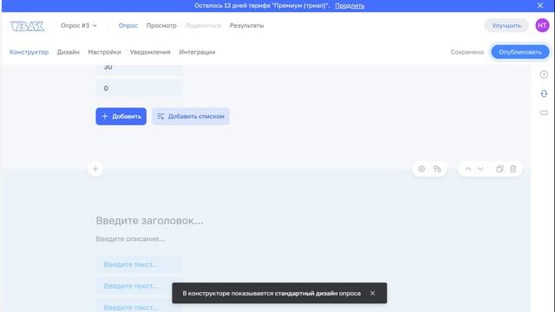The image size is (555, 312).
Task: Open the Дизайн subtab
Action: (x=69, y=52)
